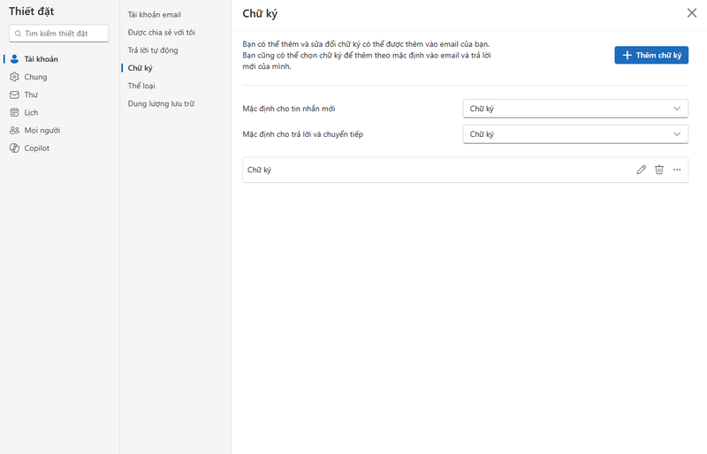Open Thể loại categories section
707x454 pixels.
[x=141, y=86]
